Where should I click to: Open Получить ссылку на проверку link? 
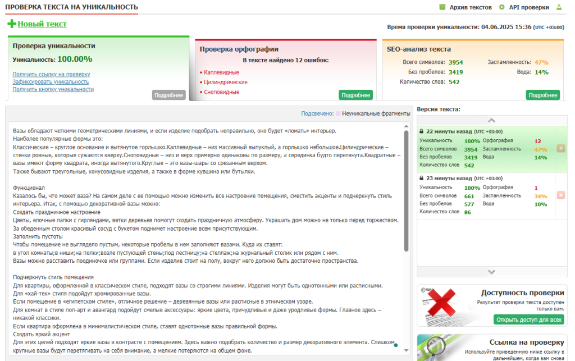[51, 75]
